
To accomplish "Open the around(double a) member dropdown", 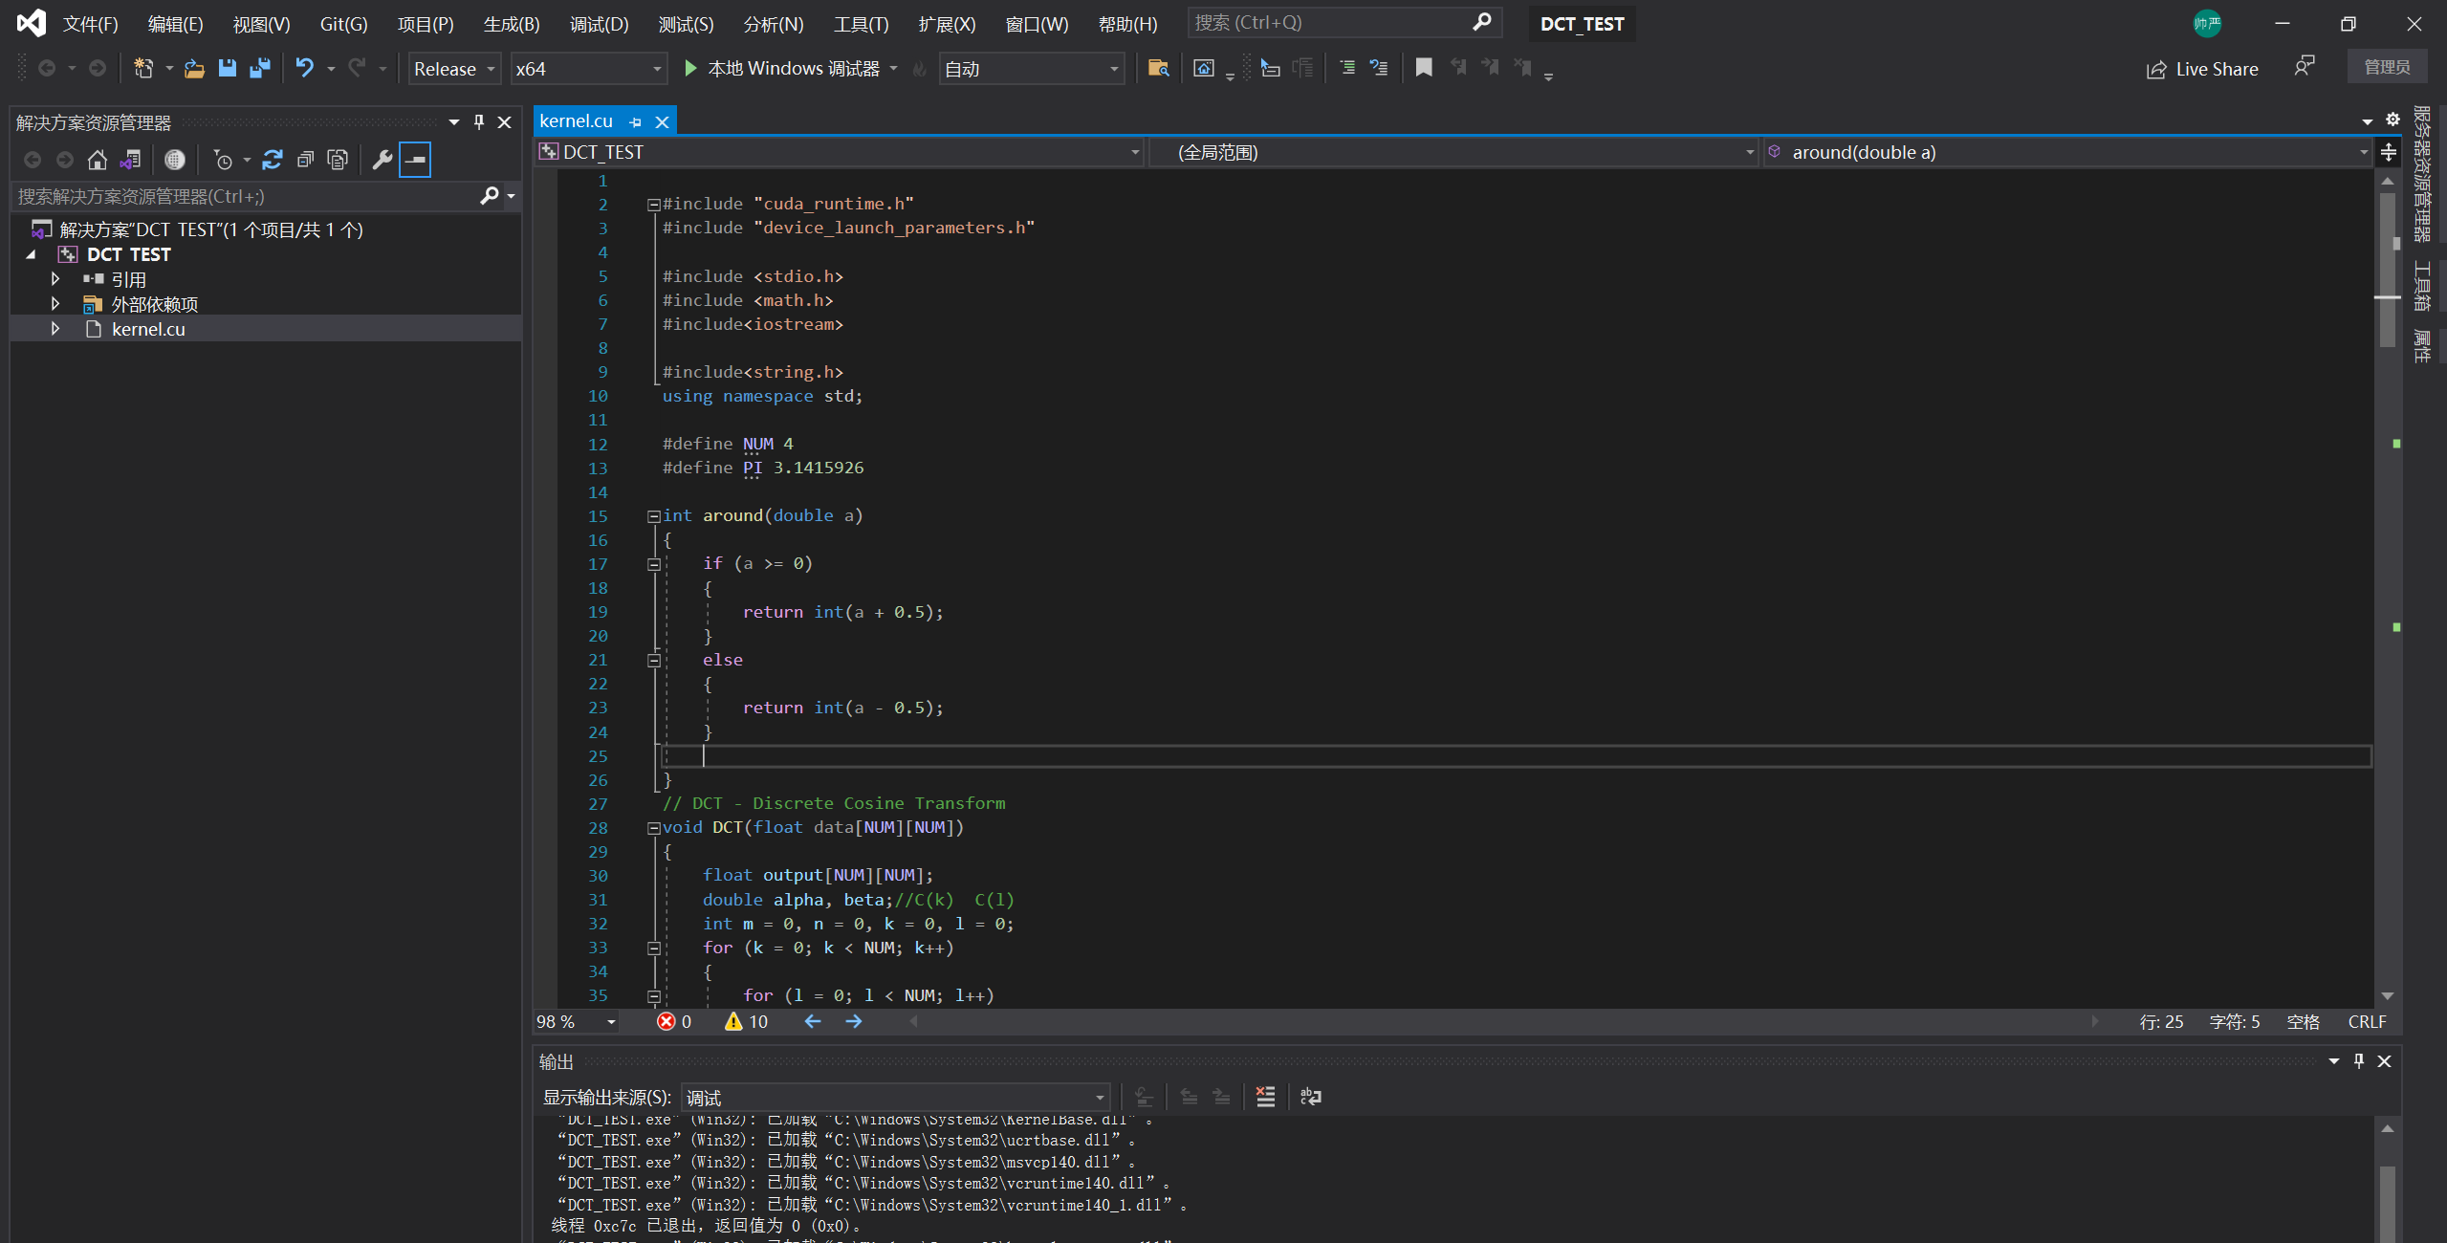I will (2067, 152).
